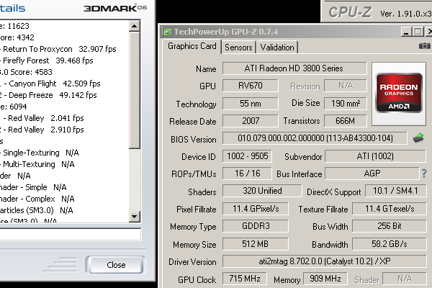The height and width of the screenshot is (288, 432).
Task: Click the Bandwidth field 58.2 GB/s
Action: pyautogui.click(x=390, y=244)
